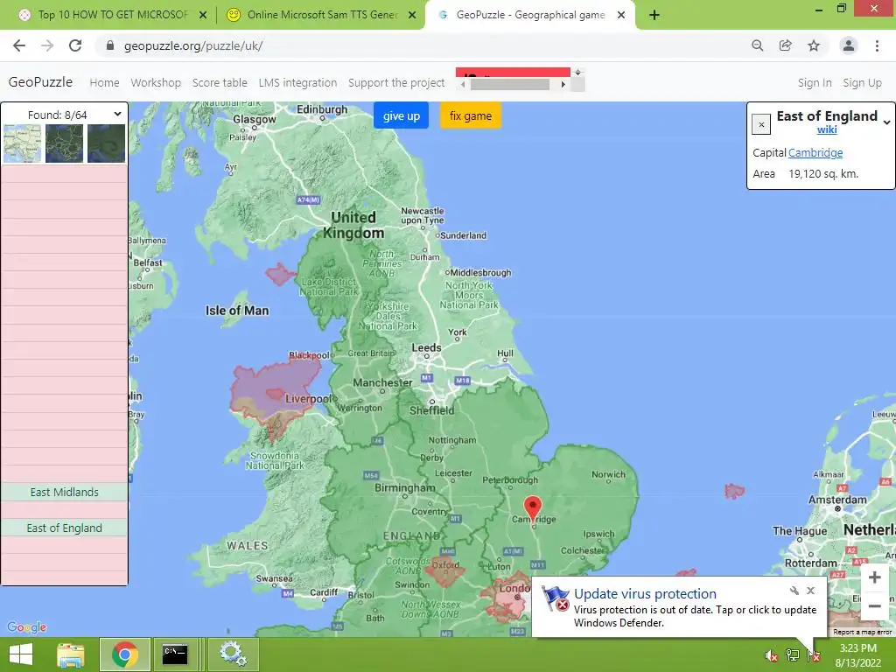This screenshot has height=672, width=896.
Task: Open the Home menu item
Action: click(x=105, y=82)
